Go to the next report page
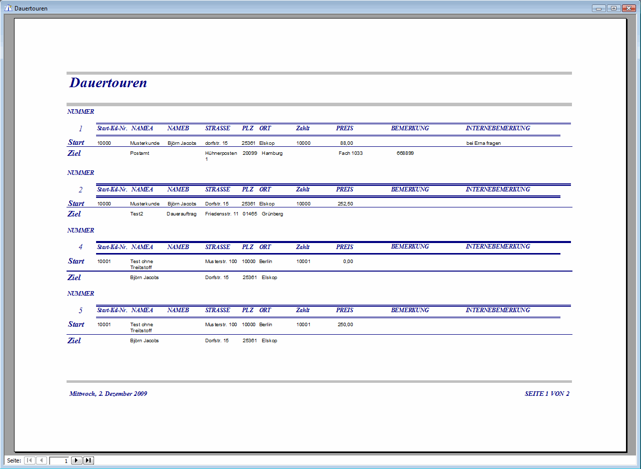Screen dimensions: 641x469 coord(77,460)
